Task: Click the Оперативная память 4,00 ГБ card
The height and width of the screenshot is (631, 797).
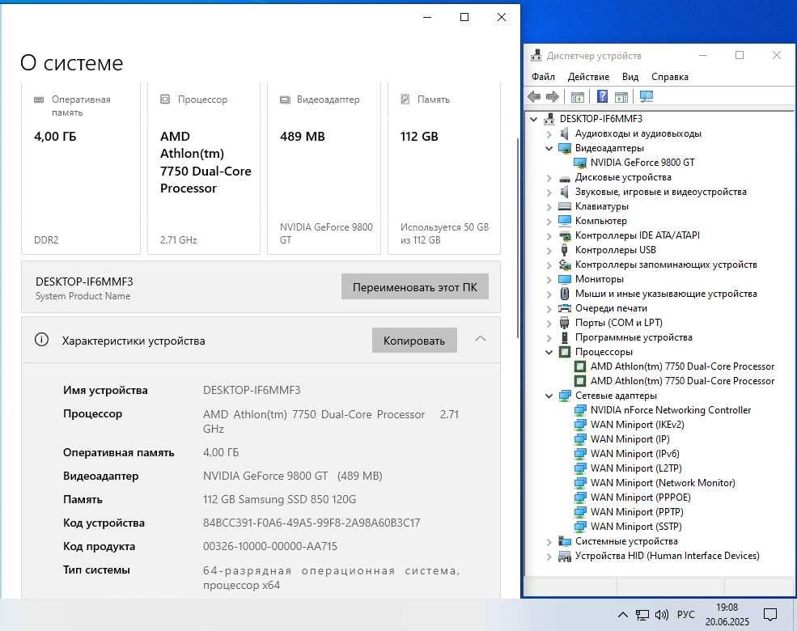Action: pyautogui.click(x=81, y=167)
